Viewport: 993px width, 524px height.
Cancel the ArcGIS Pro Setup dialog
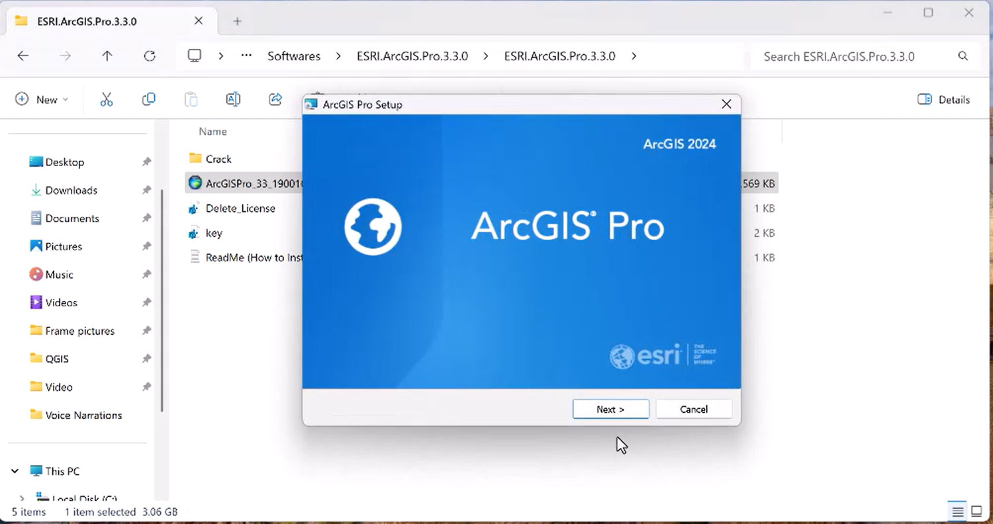(x=694, y=410)
